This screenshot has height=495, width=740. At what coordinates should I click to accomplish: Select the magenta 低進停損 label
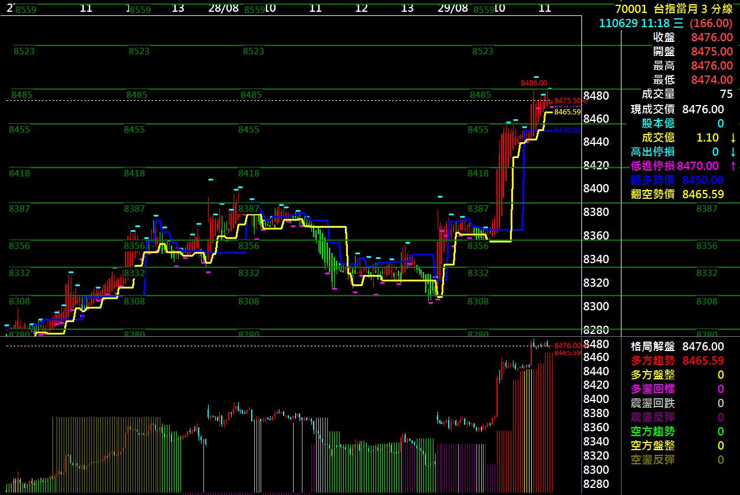(x=653, y=166)
